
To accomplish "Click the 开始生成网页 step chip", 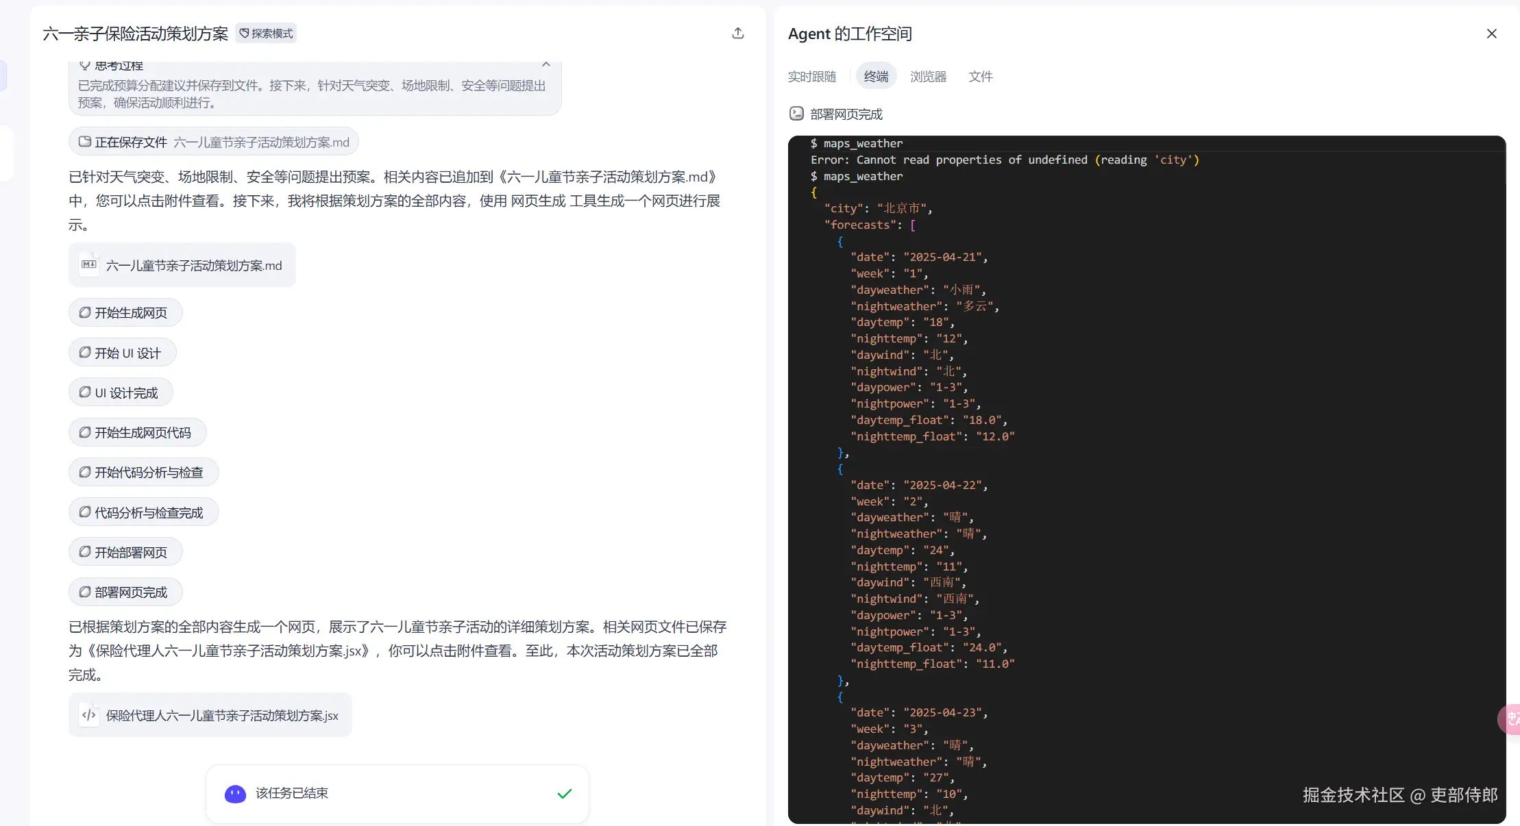I will (125, 313).
